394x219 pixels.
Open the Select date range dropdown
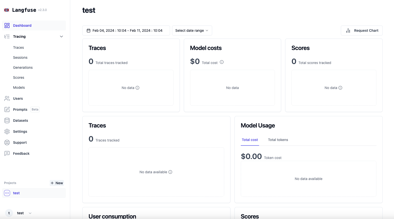click(192, 30)
